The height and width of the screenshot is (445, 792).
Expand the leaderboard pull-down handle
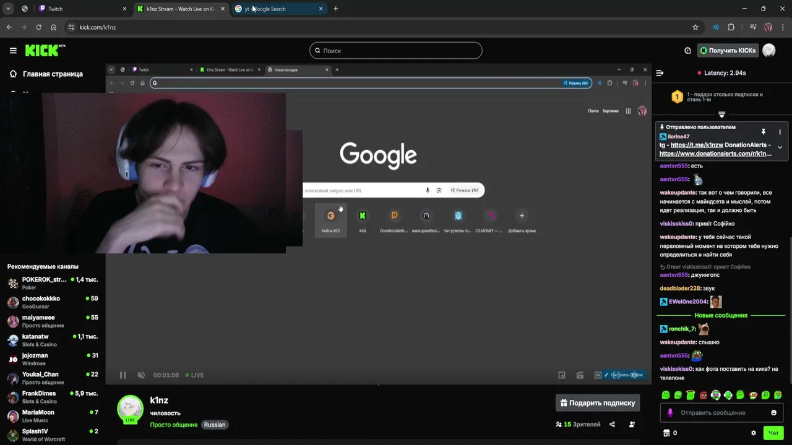[x=721, y=114]
